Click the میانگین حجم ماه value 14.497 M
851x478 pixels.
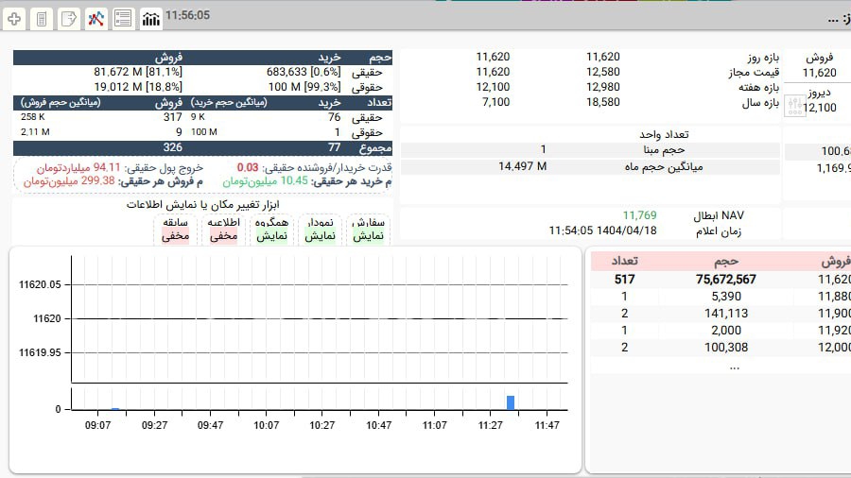click(523, 166)
